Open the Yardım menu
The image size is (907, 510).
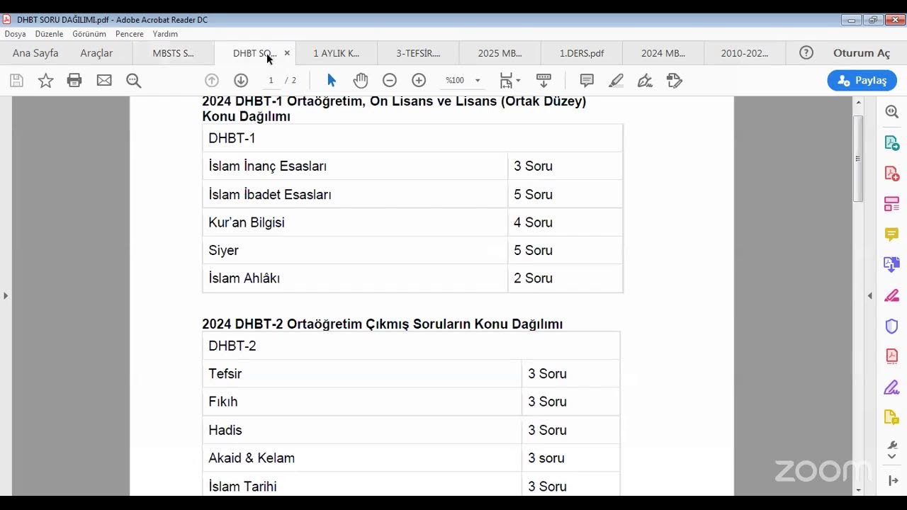point(165,34)
